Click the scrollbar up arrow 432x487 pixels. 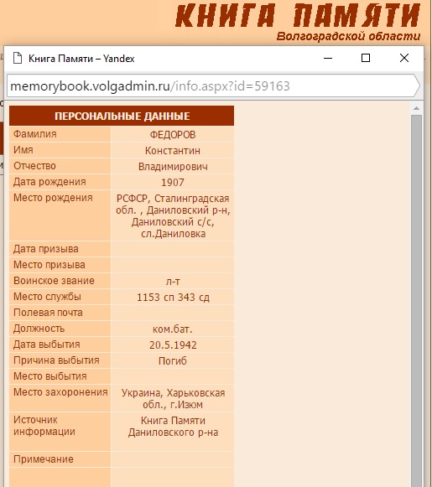(x=416, y=108)
